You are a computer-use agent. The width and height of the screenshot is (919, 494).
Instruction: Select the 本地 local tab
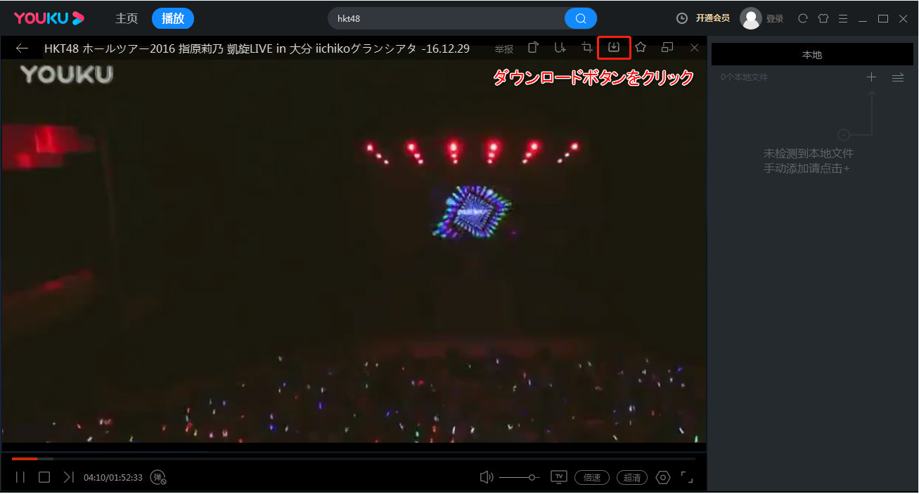(x=812, y=54)
